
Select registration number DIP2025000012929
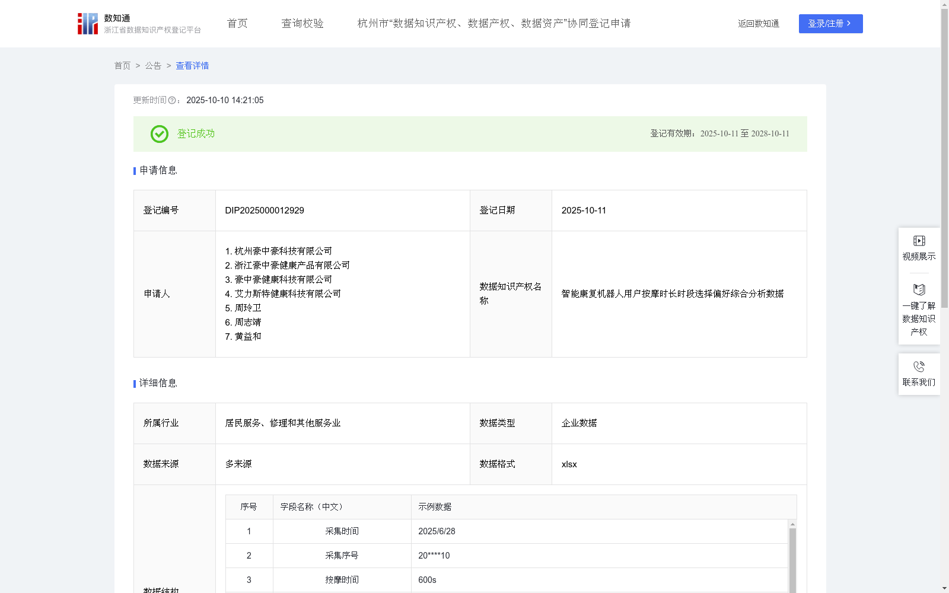[x=265, y=211]
